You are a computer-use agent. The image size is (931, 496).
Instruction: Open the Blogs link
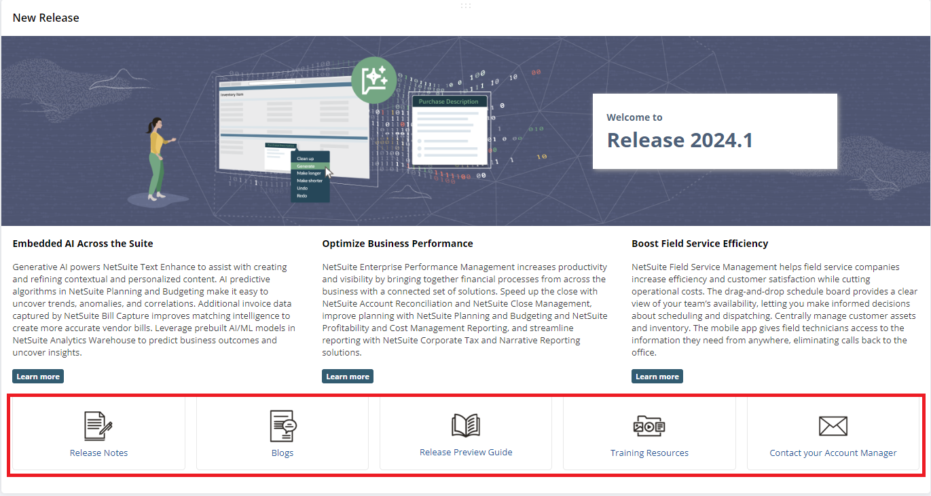coord(282,453)
